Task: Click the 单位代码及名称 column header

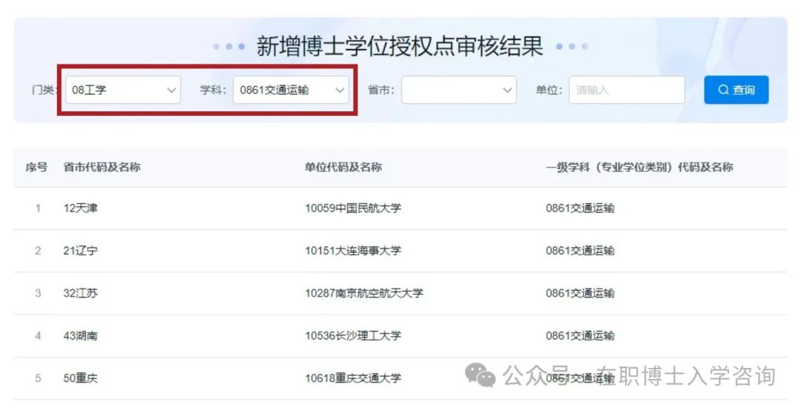Action: pyautogui.click(x=343, y=168)
